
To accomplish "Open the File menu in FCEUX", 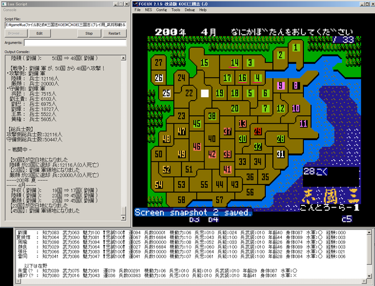I will (137, 10).
